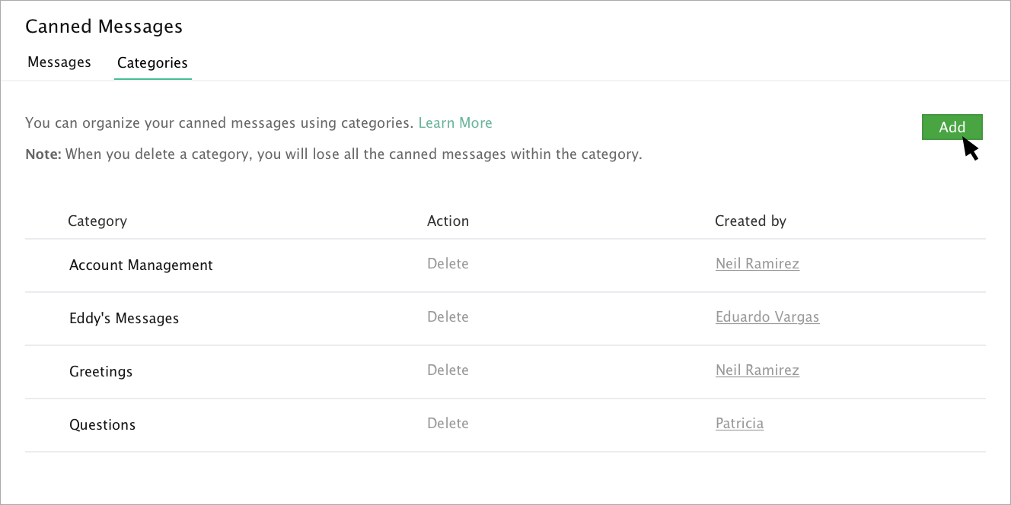Select the Categories tab

point(152,63)
